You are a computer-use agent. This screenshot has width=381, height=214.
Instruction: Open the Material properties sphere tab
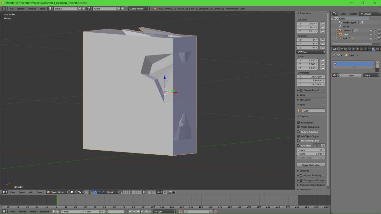(x=373, y=49)
